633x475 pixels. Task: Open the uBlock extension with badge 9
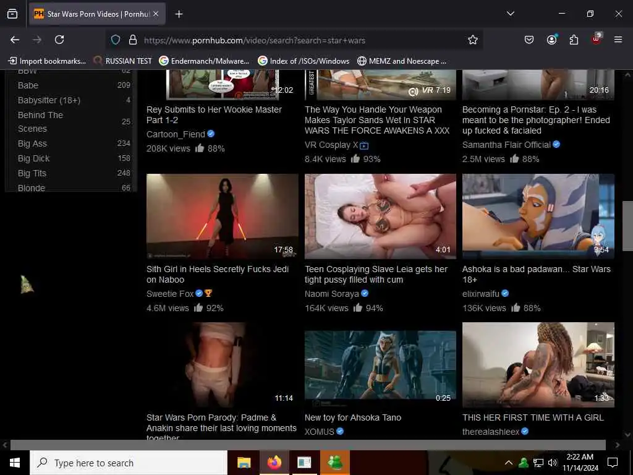point(597,39)
